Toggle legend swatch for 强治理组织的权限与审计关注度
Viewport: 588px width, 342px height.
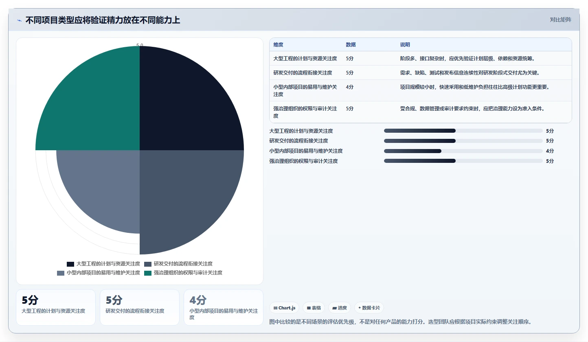pyautogui.click(x=148, y=273)
